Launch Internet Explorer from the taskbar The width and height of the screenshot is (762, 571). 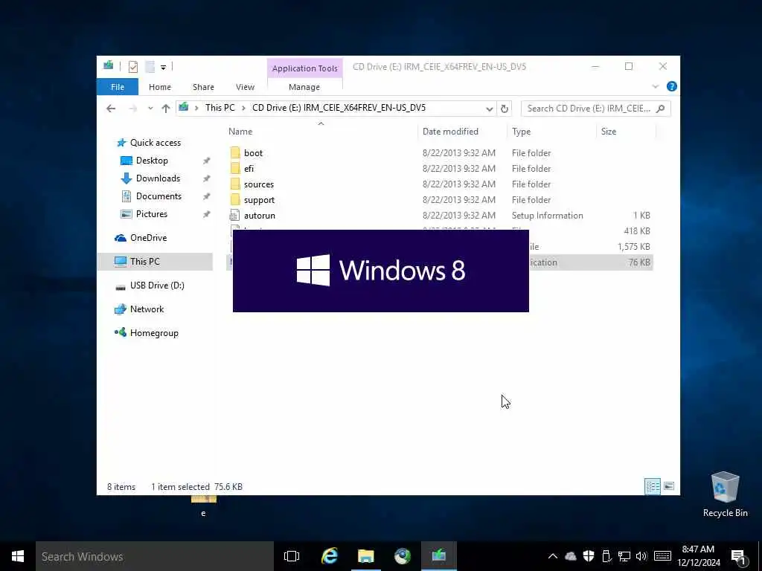tap(330, 556)
